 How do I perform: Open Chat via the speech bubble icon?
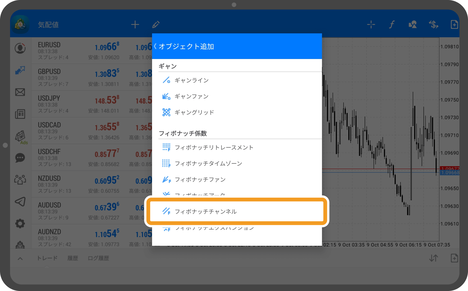[20, 158]
